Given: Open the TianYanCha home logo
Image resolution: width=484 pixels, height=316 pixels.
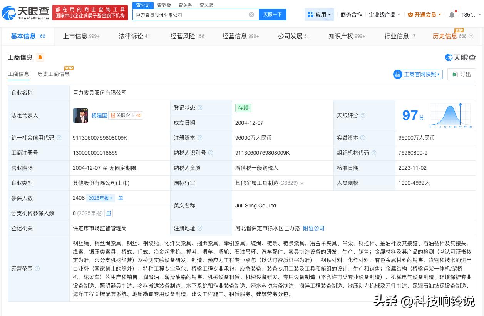Looking at the screenshot, I should [x=25, y=13].
